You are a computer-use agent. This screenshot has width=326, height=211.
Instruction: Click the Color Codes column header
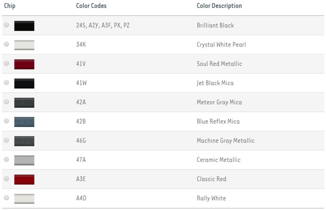(91, 6)
